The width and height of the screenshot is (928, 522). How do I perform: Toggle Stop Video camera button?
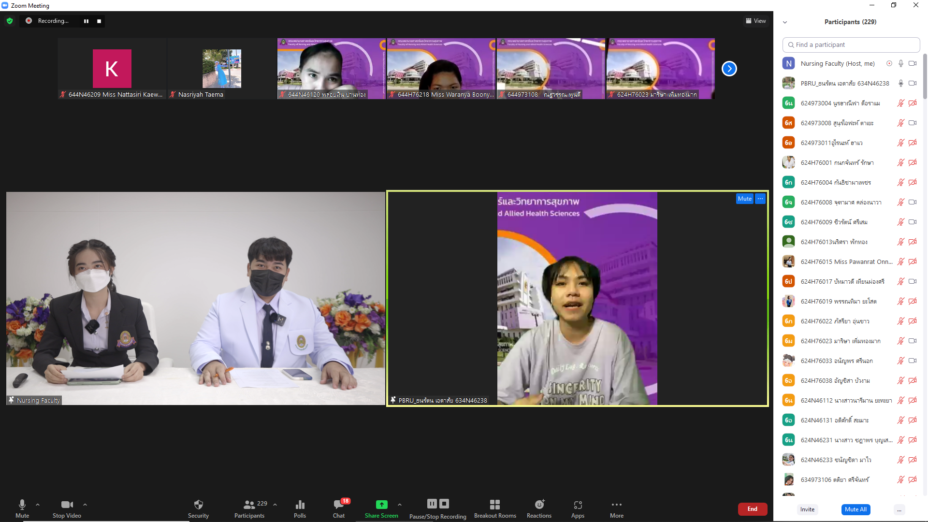(67, 505)
